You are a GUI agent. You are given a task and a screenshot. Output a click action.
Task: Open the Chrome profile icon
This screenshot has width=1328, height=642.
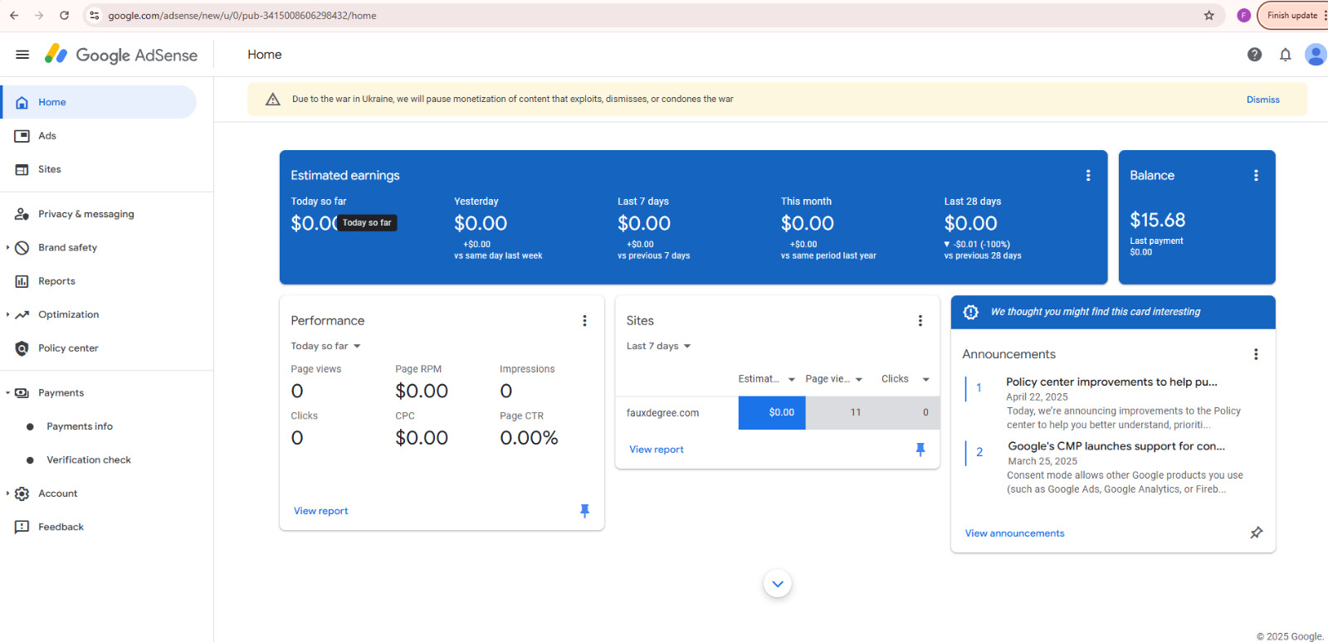pyautogui.click(x=1243, y=15)
